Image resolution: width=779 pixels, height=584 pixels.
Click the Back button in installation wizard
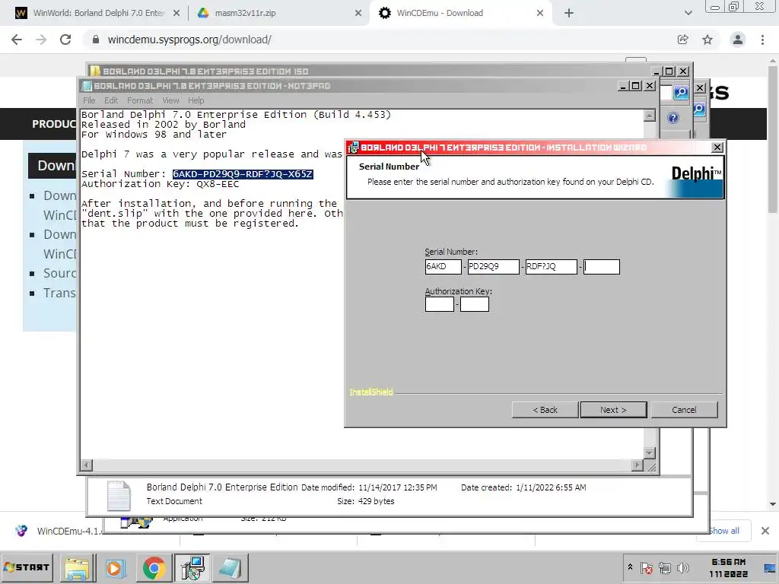click(x=545, y=410)
